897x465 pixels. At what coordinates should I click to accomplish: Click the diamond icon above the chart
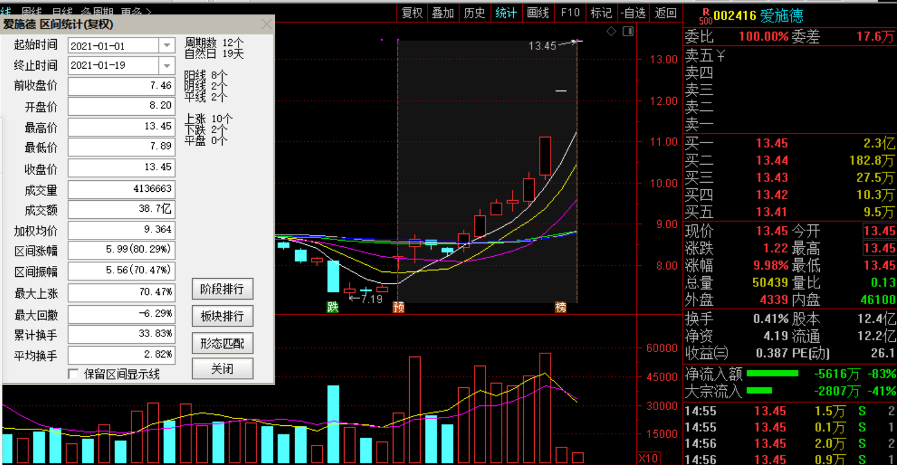click(x=611, y=32)
